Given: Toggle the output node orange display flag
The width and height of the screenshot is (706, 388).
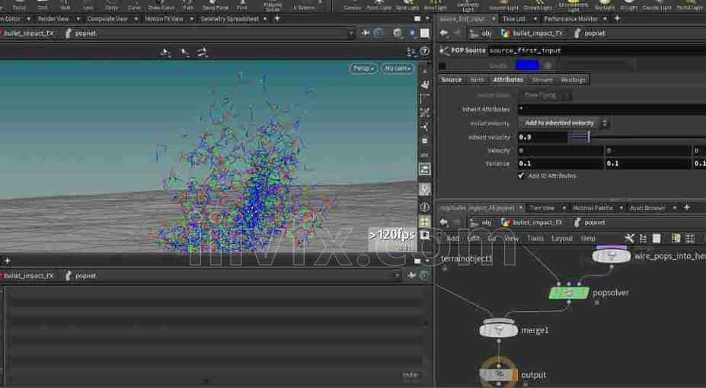Looking at the screenshot, I should tap(515, 375).
